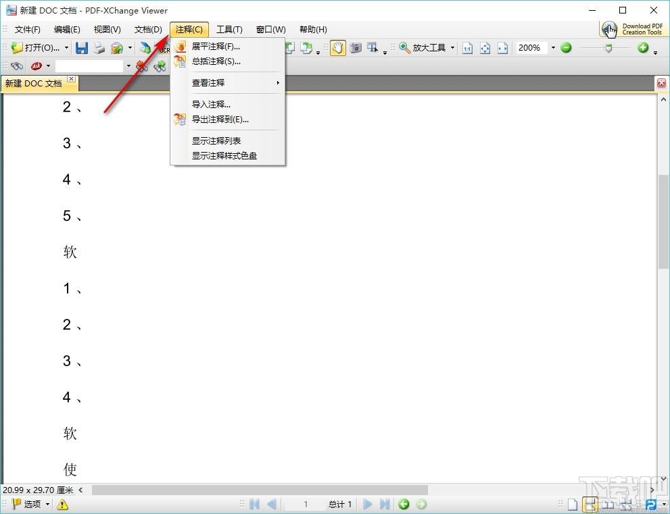
Task: Click the 选项 button
Action: pyautogui.click(x=26, y=504)
